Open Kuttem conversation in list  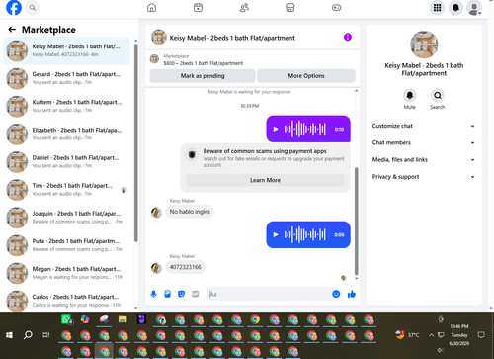[x=67, y=106]
